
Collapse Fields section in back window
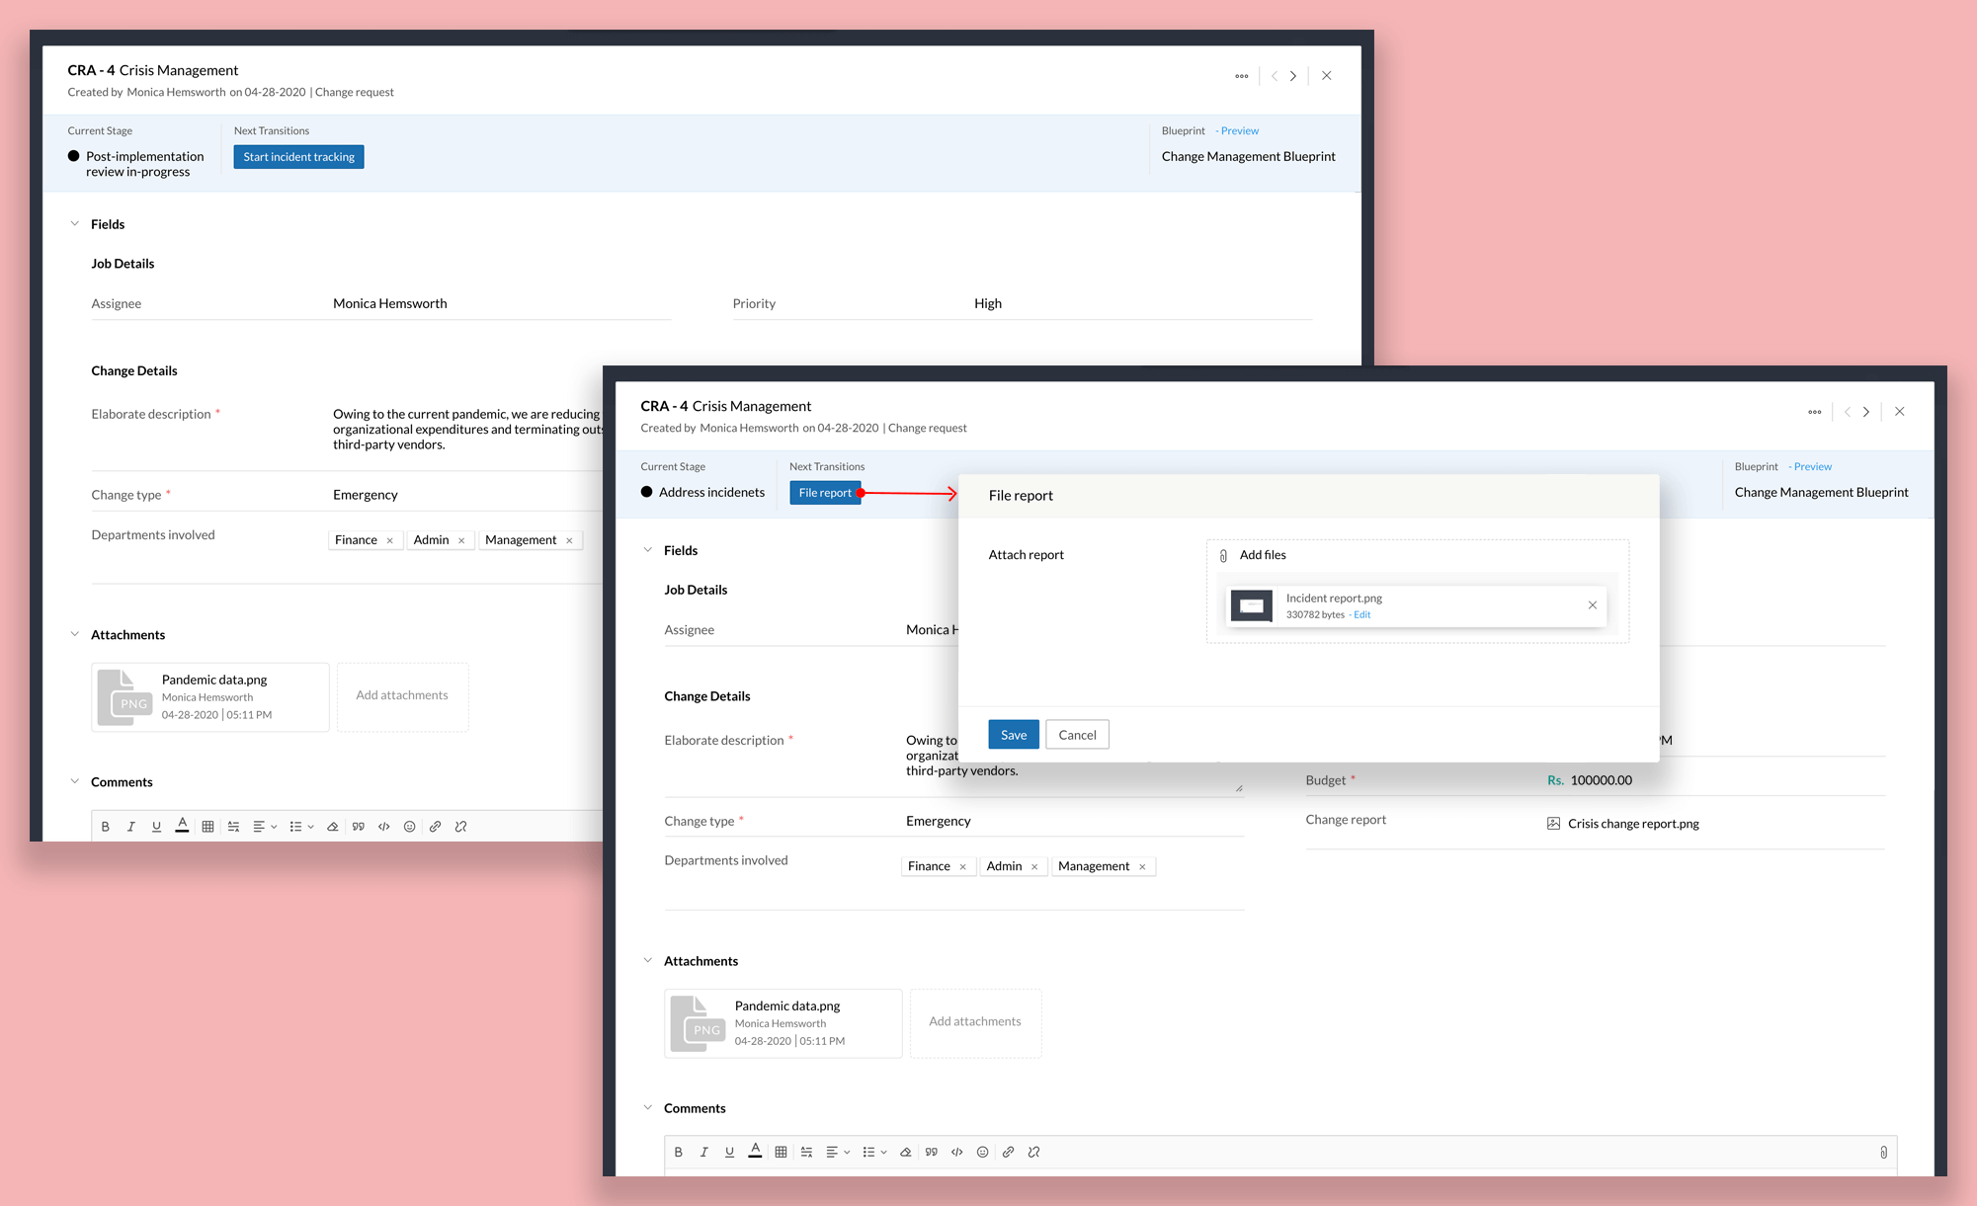pos(75,224)
